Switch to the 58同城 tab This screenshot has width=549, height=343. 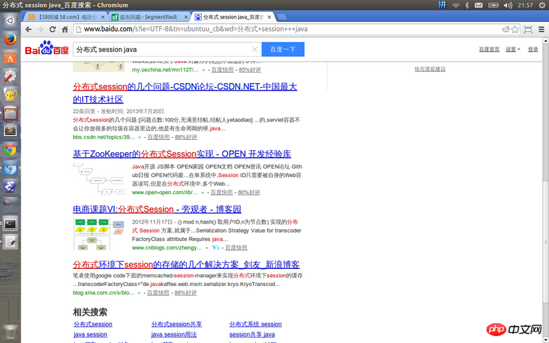coord(67,16)
